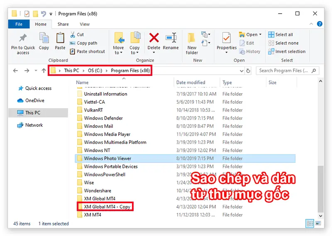This screenshot has width=332, height=236.
Task: Select This PC in navigation pane
Action: [x=38, y=112]
